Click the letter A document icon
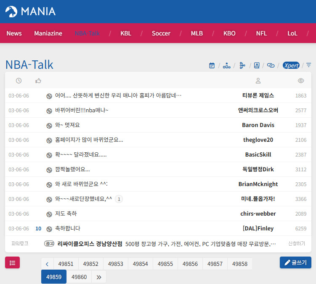316x284 pixels. pos(257,65)
